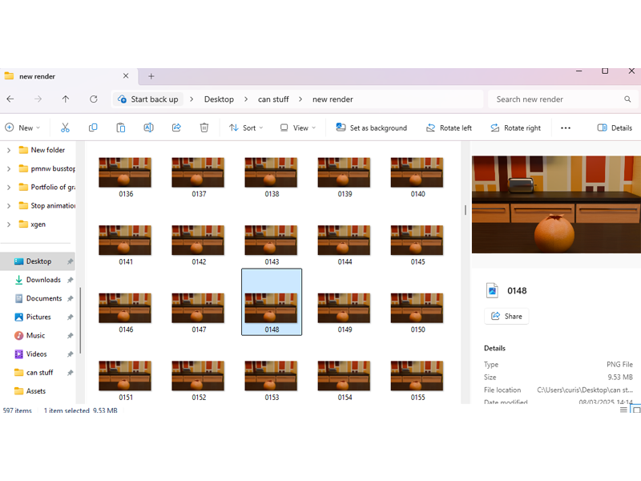Click the Copy icon in toolbar
Image resolution: width=641 pixels, height=481 pixels.
point(93,127)
